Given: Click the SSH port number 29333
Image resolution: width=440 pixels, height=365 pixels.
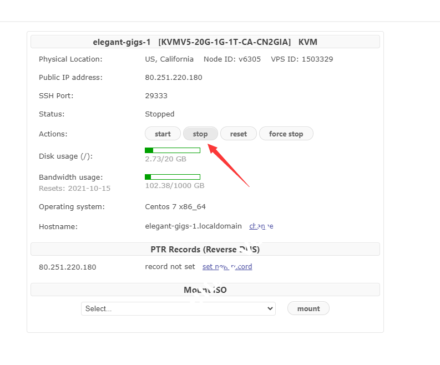Looking at the screenshot, I should 156,96.
